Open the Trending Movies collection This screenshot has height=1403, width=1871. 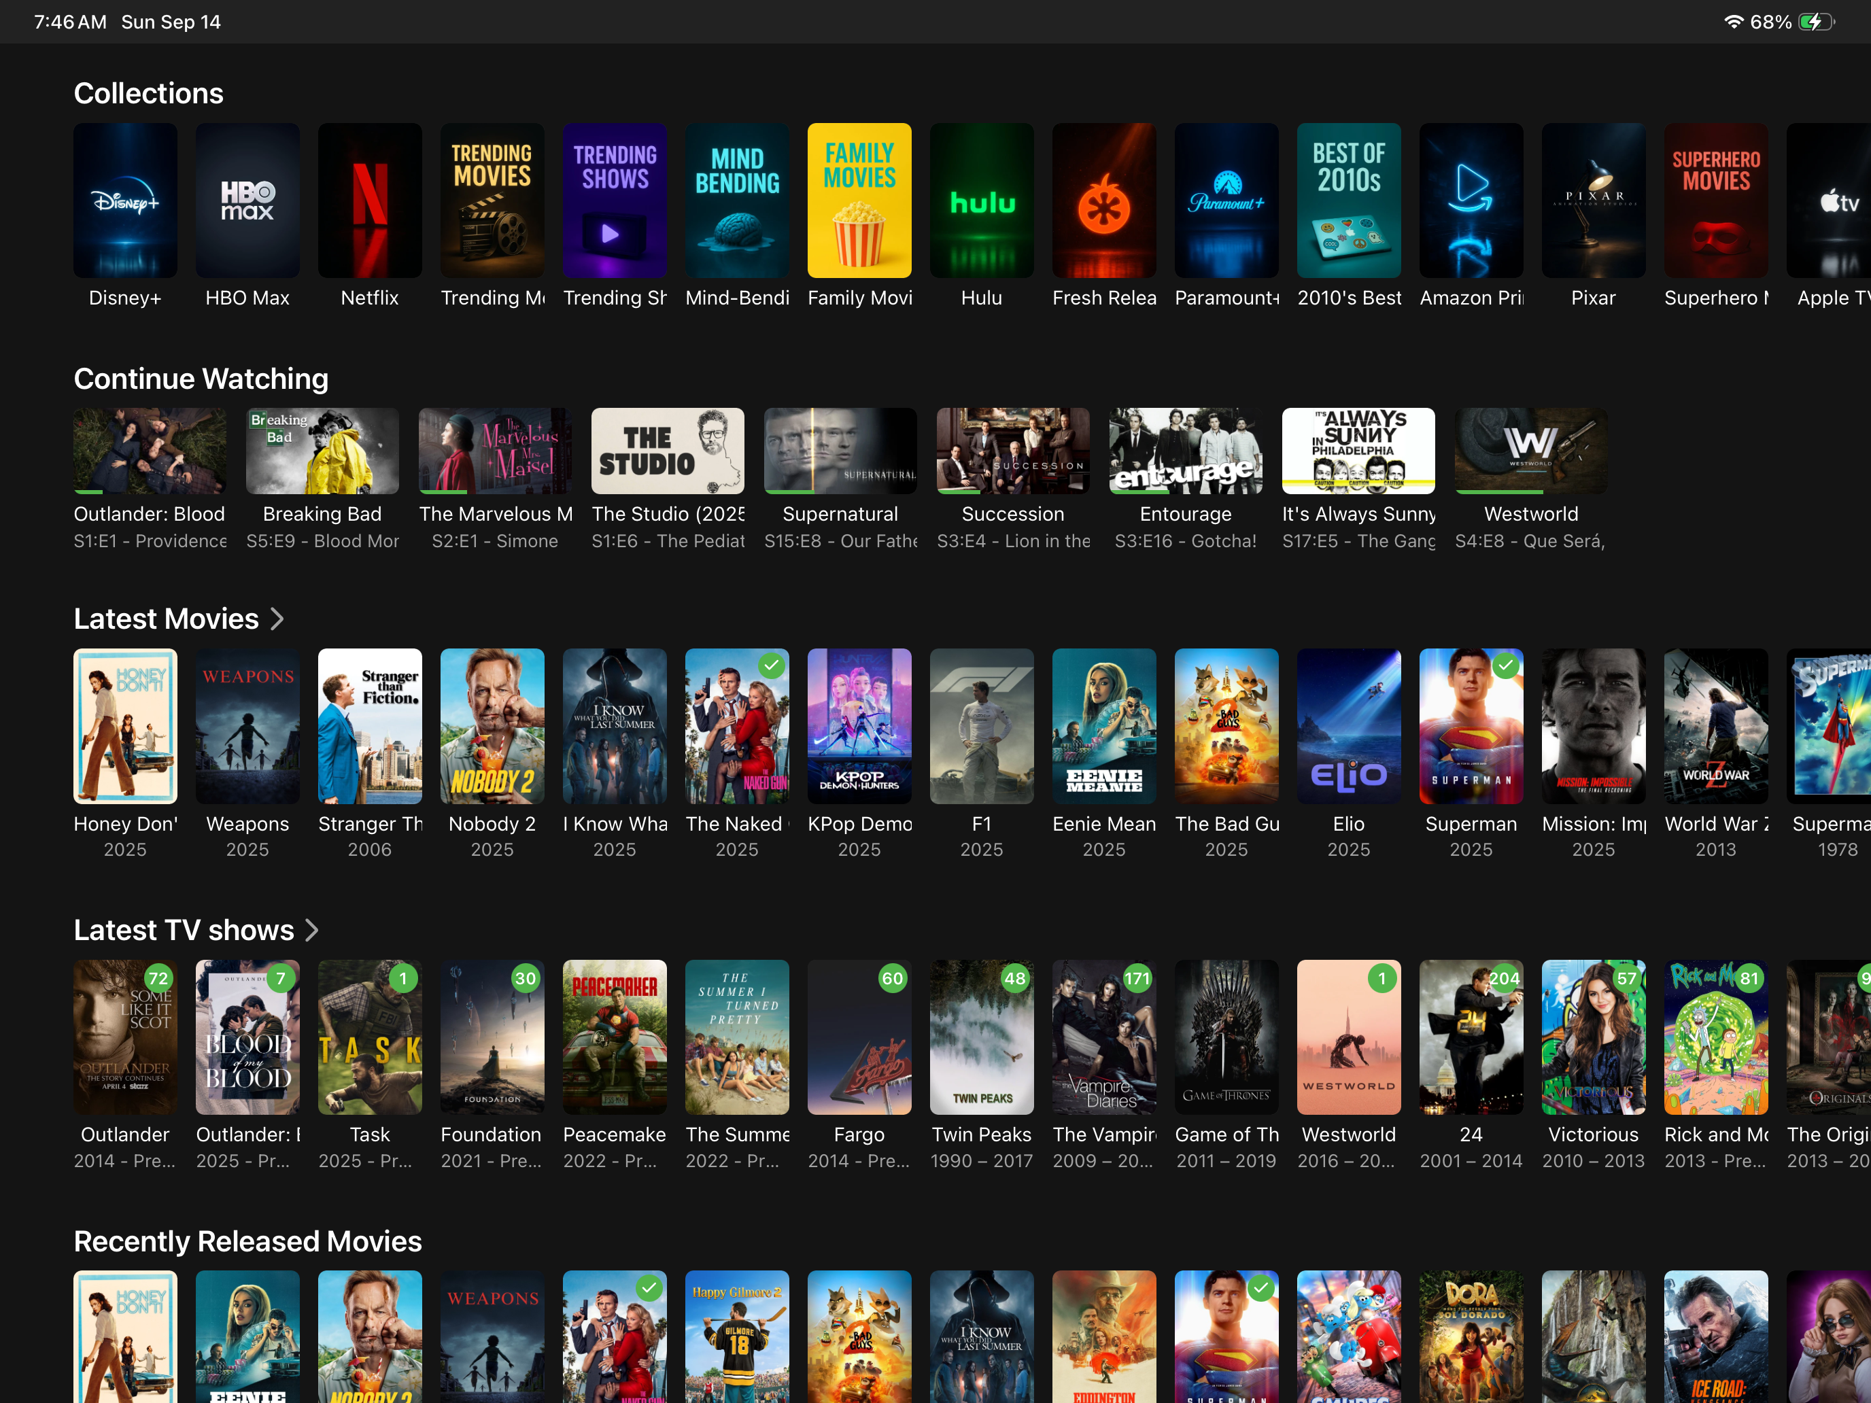pyautogui.click(x=492, y=201)
